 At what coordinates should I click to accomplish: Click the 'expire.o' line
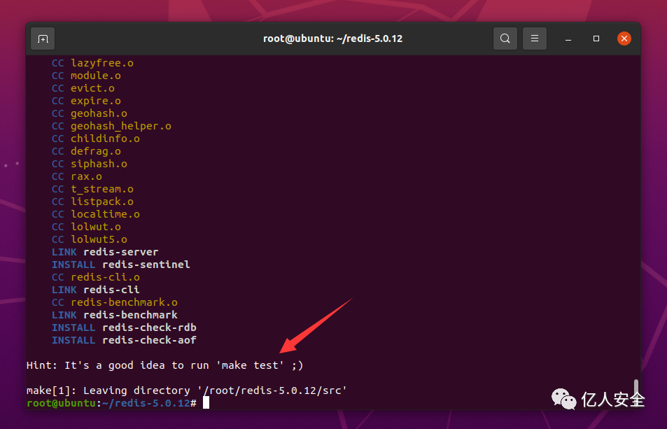tap(86, 101)
